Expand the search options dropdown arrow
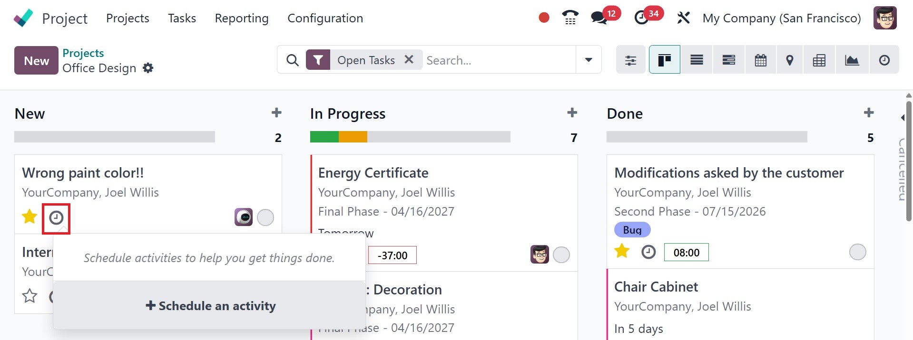Screen dimensions: 913x340 pyautogui.click(x=589, y=60)
